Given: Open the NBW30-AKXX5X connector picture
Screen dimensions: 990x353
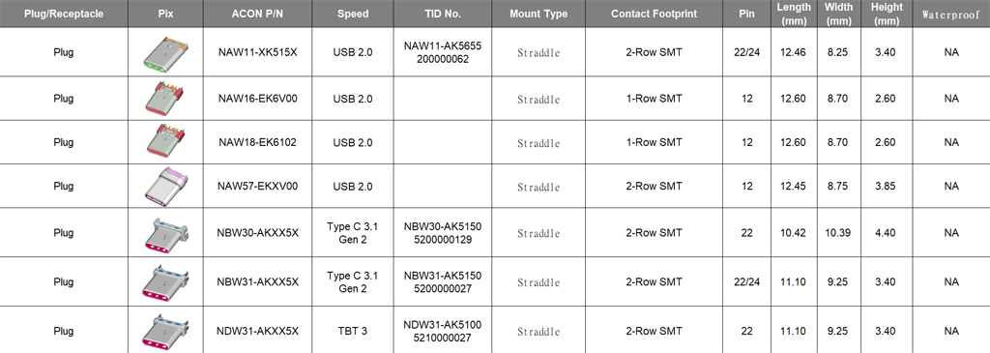Looking at the screenshot, I should coord(165,233).
